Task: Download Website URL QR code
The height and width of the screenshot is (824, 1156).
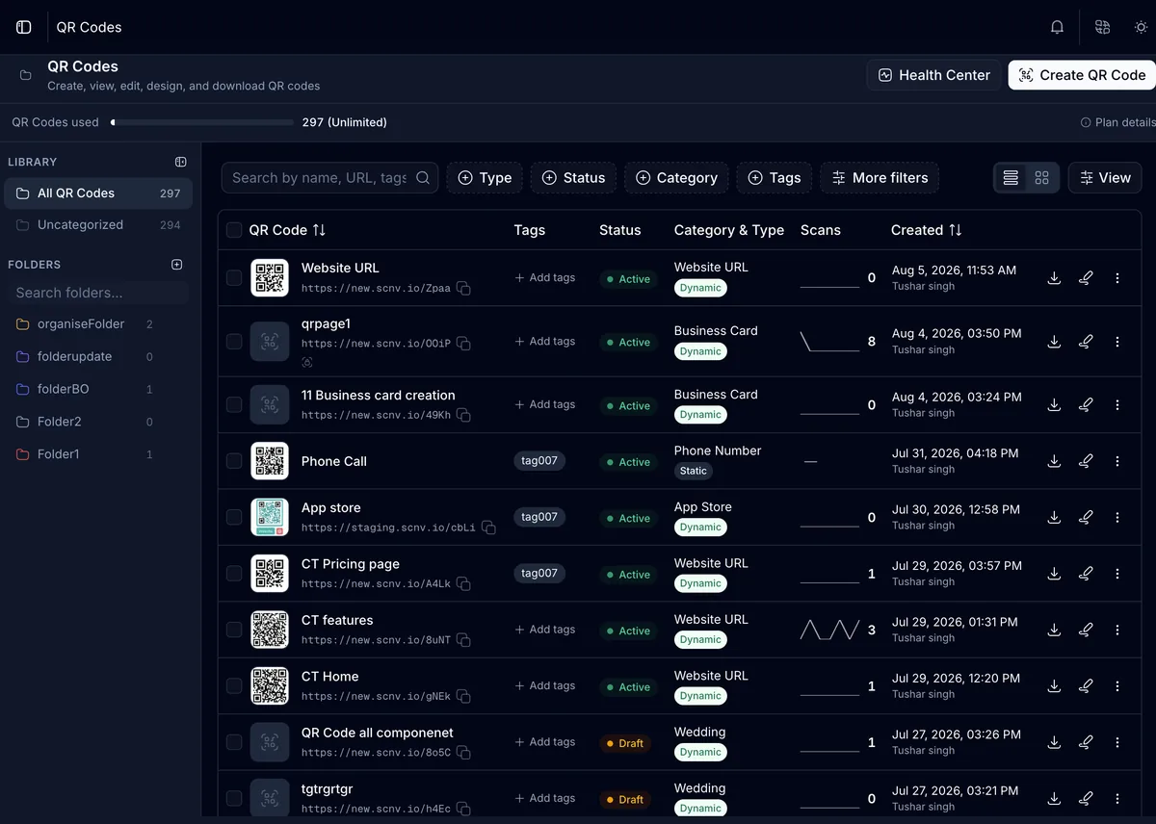Action: point(1054,278)
